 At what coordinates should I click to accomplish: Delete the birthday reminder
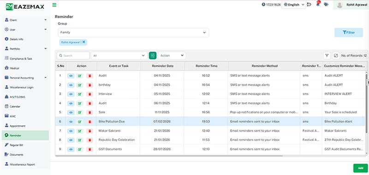[x=89, y=85]
